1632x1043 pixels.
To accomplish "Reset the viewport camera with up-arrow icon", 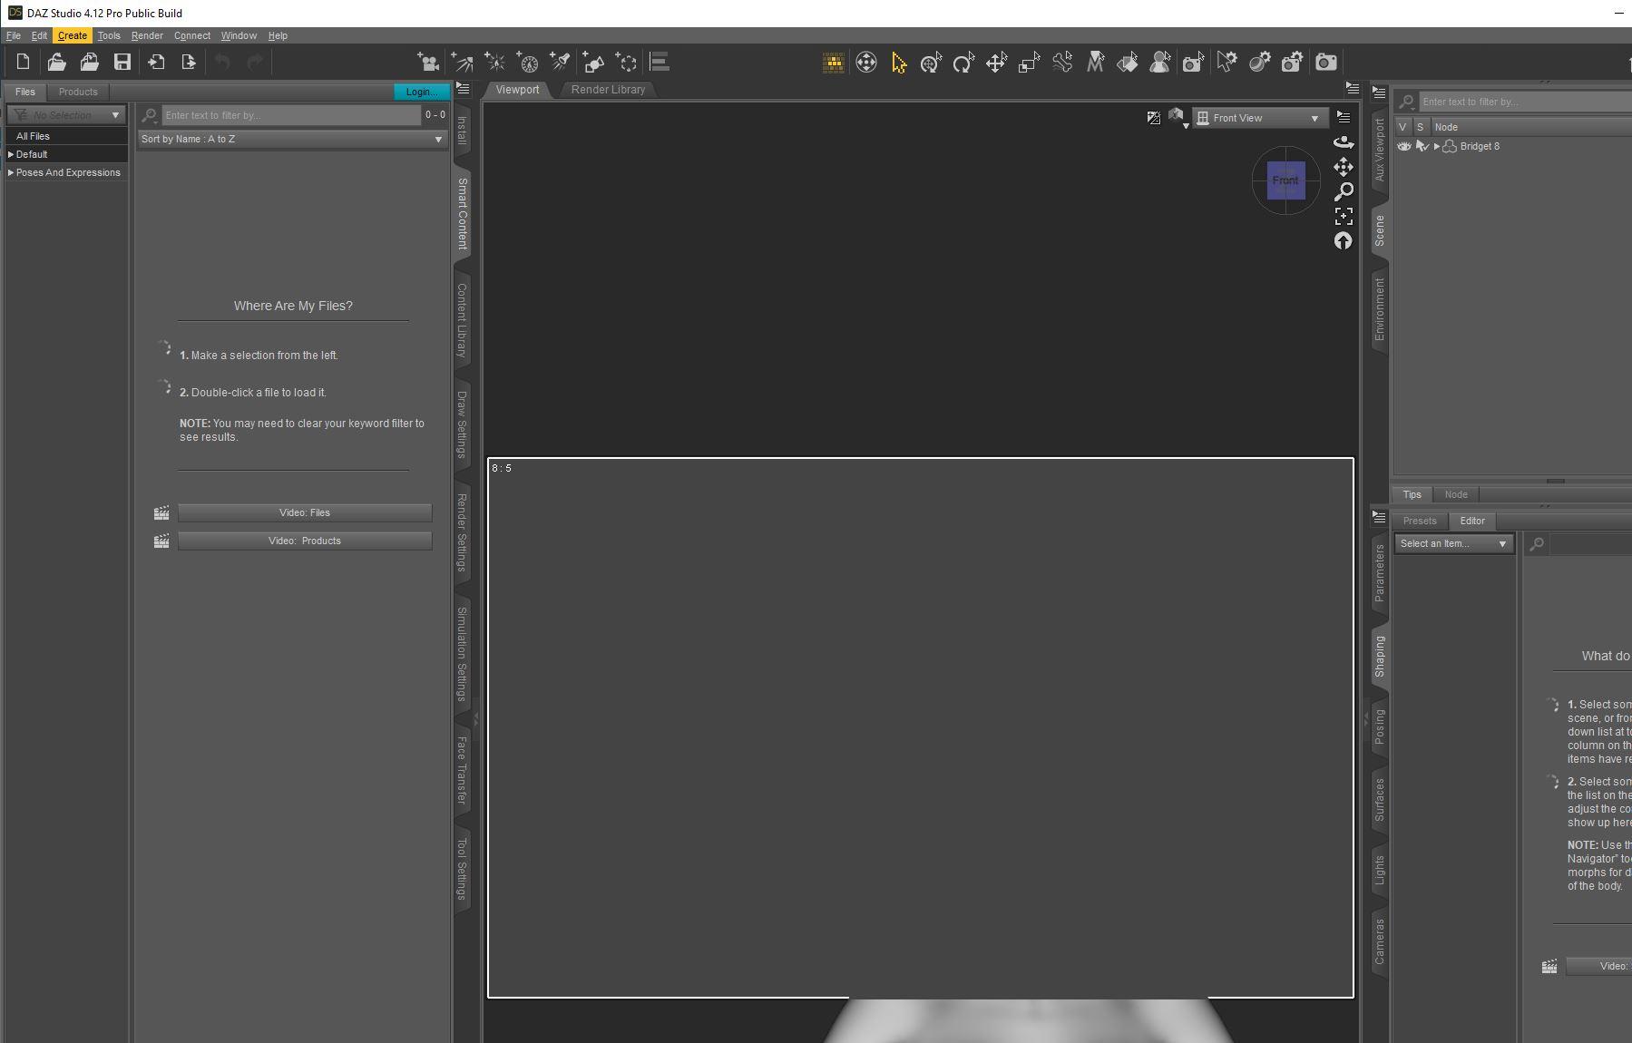I will pyautogui.click(x=1344, y=240).
